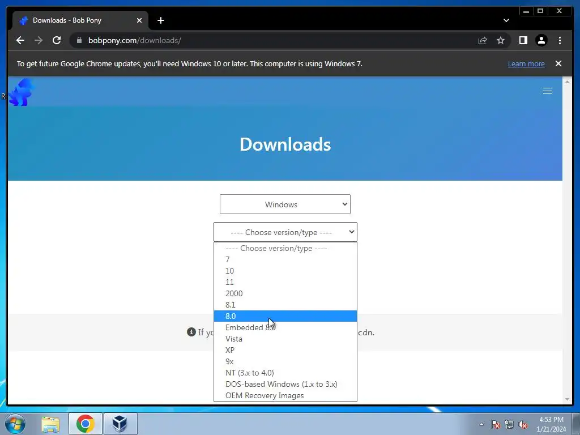Screen dimensions: 580x435
Task: Open the hamburger site menu
Action: point(548,91)
